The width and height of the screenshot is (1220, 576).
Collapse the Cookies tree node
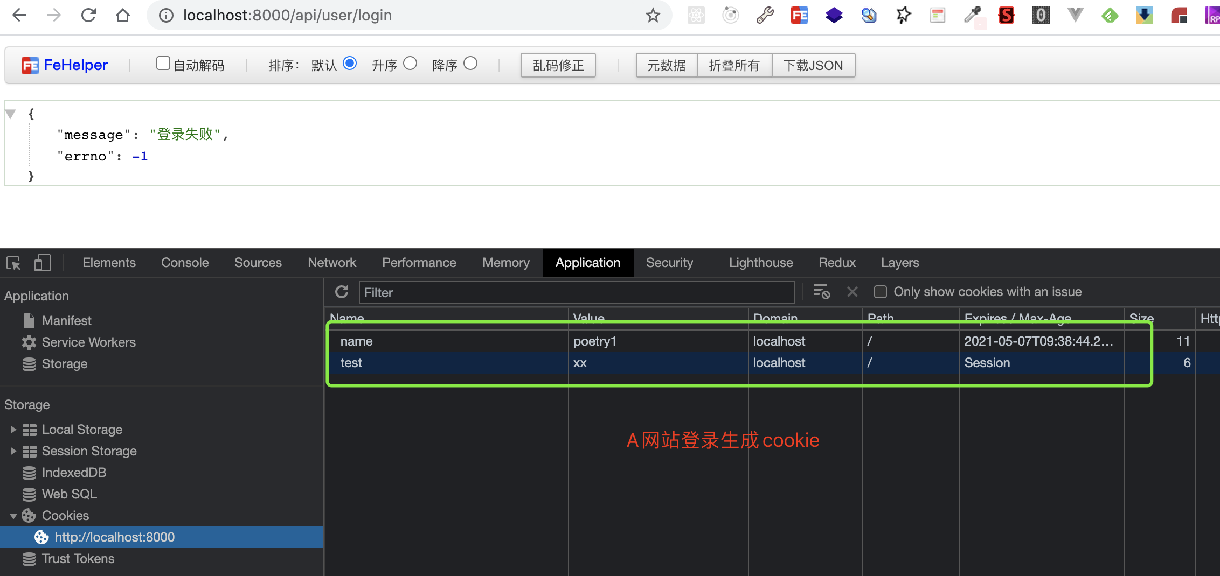tap(13, 516)
